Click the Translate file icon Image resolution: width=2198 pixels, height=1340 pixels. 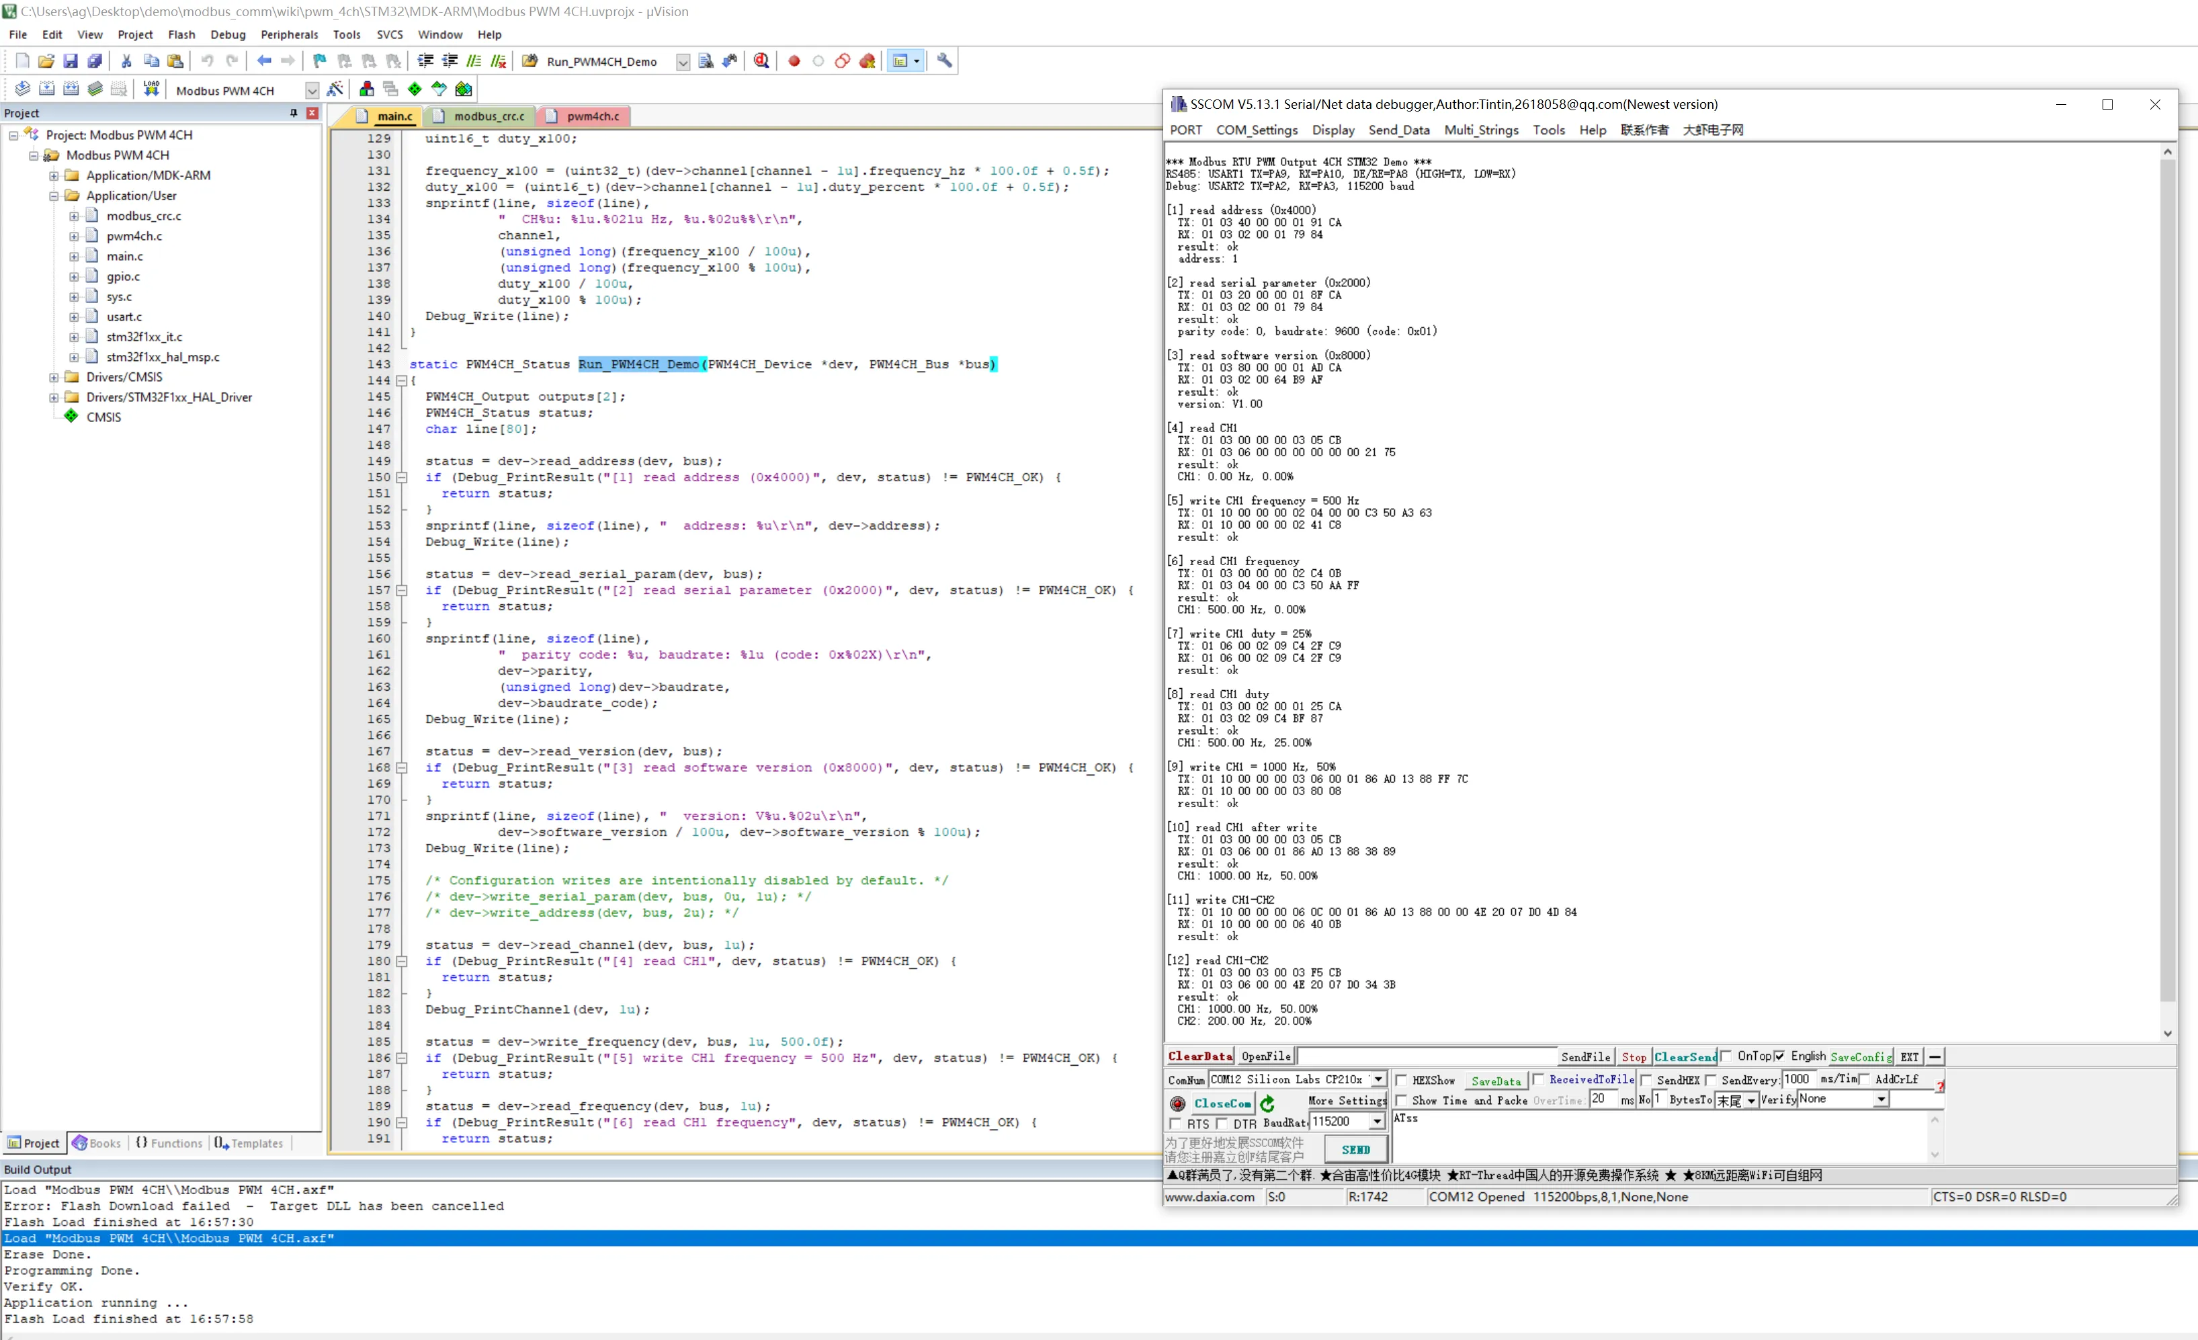pyautogui.click(x=22, y=89)
